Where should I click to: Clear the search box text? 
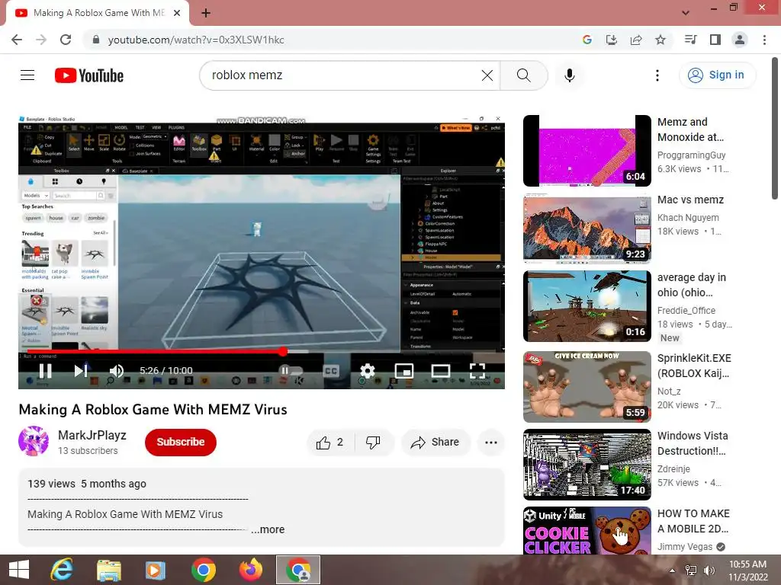[x=487, y=75]
